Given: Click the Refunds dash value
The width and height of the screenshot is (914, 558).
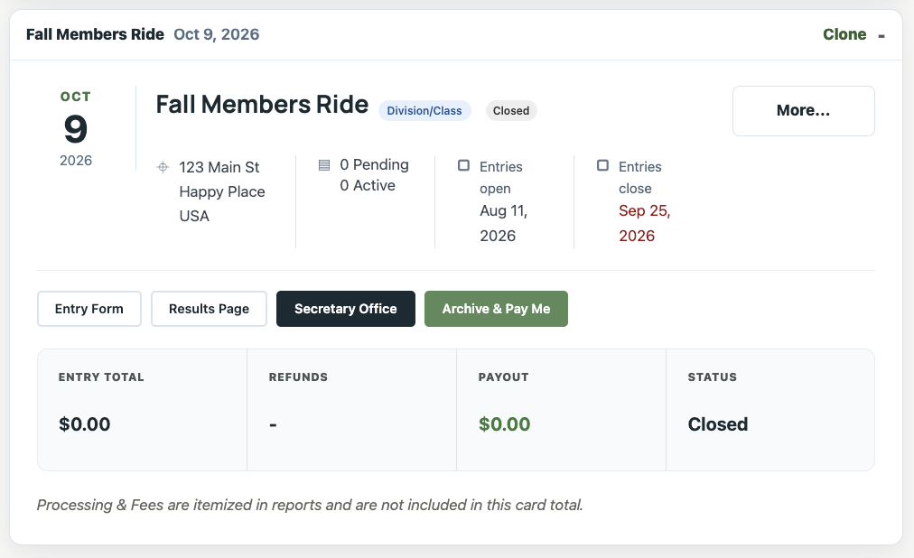Looking at the screenshot, I should click(x=273, y=425).
